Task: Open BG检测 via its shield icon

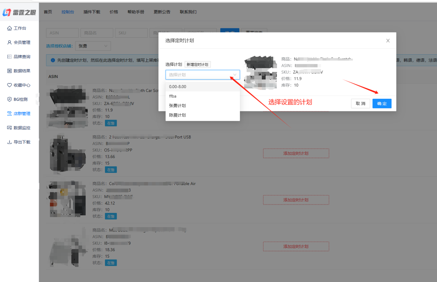Action: (9, 99)
